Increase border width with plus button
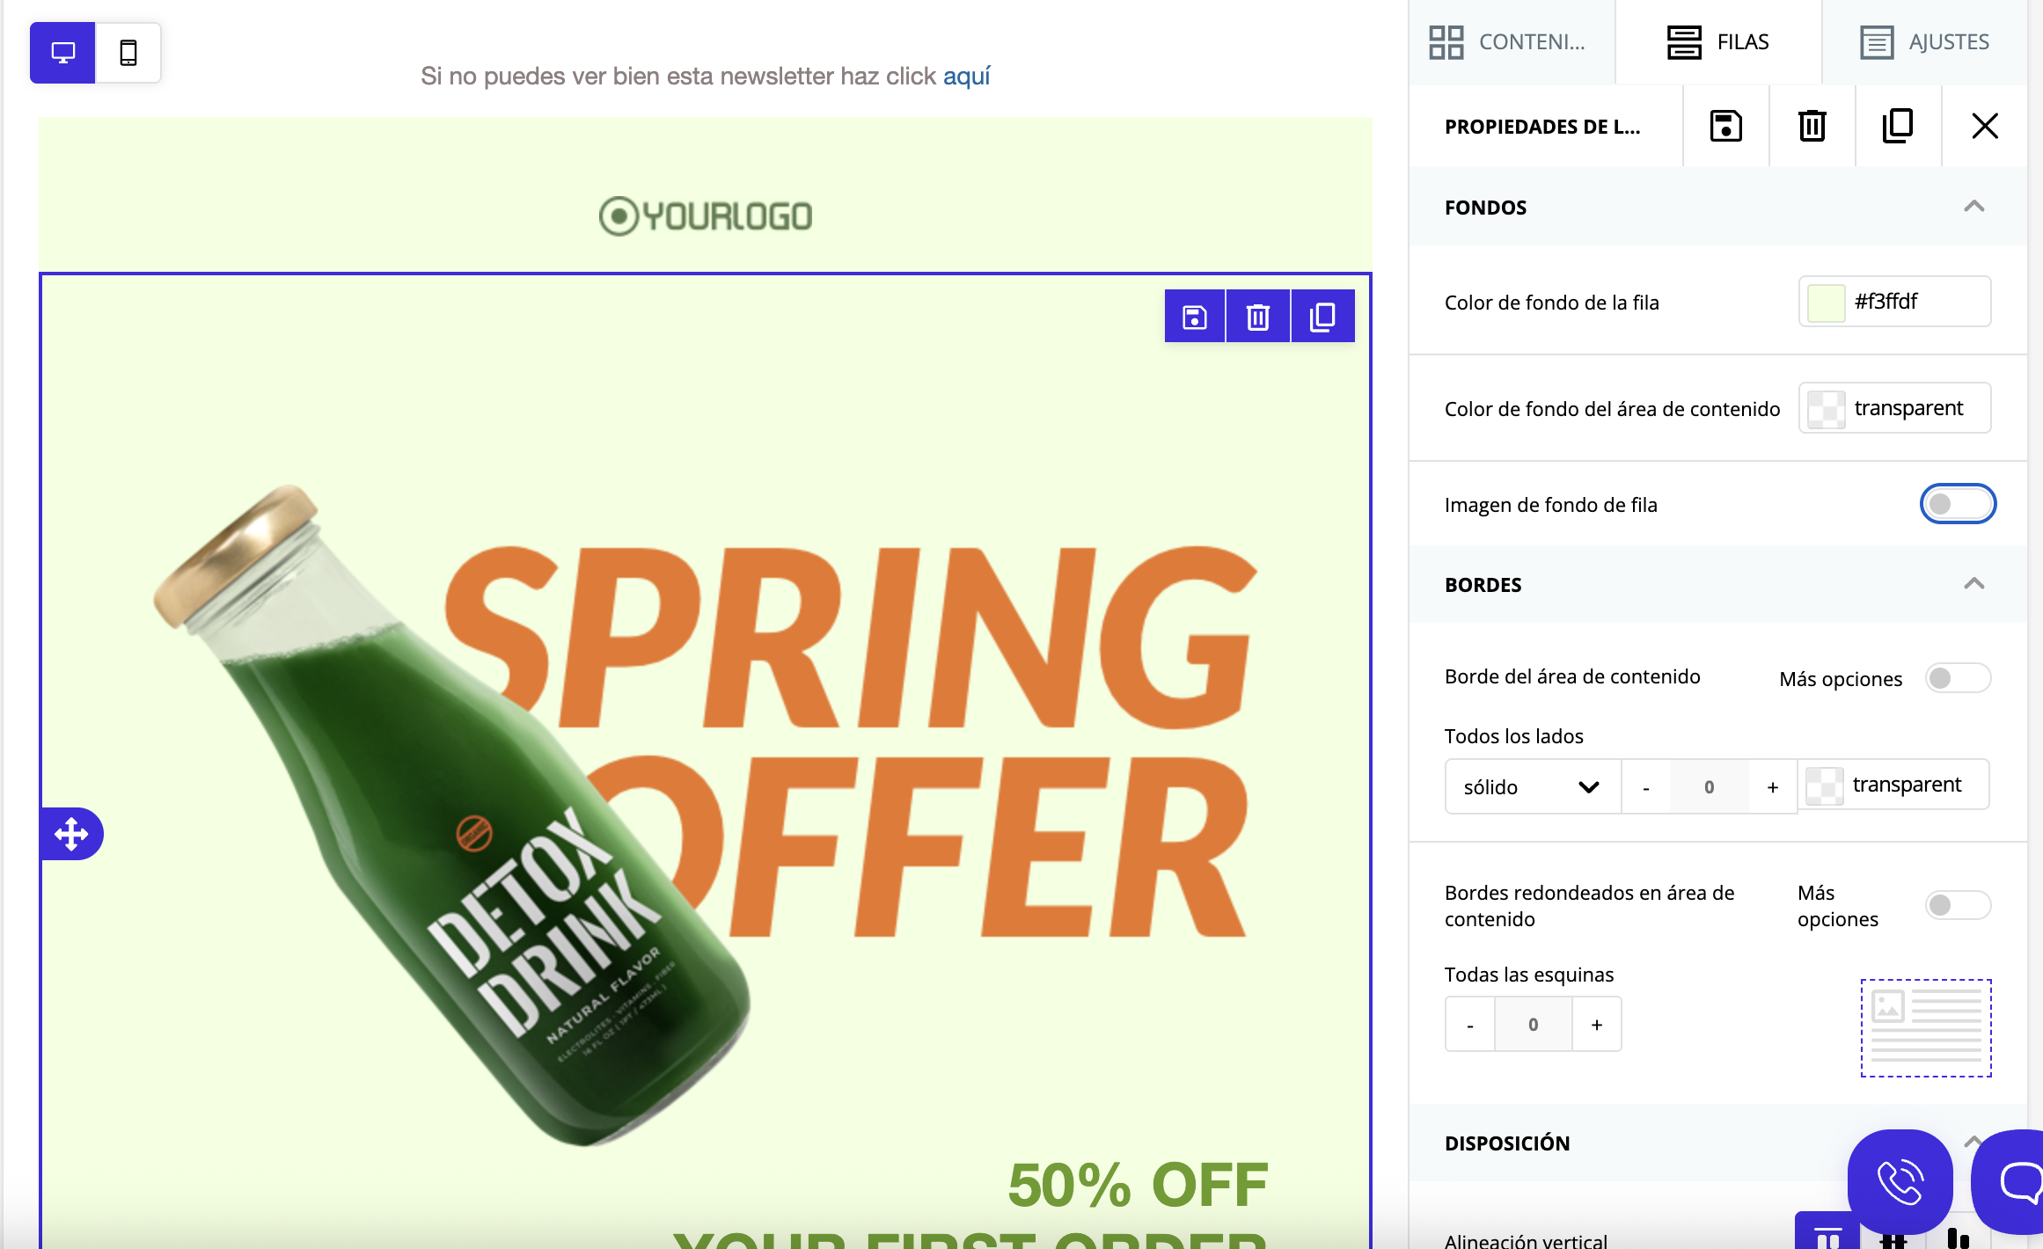2043x1249 pixels. pos(1773,787)
